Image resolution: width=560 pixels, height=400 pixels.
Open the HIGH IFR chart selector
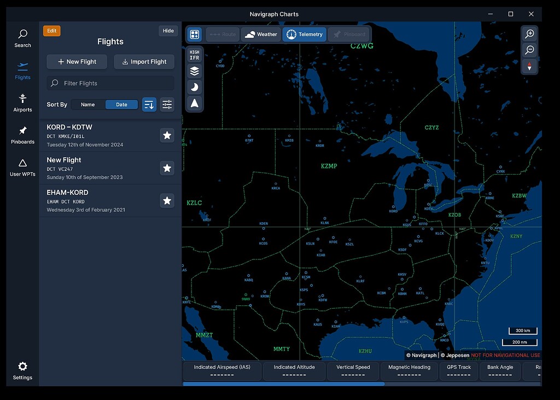click(x=194, y=55)
